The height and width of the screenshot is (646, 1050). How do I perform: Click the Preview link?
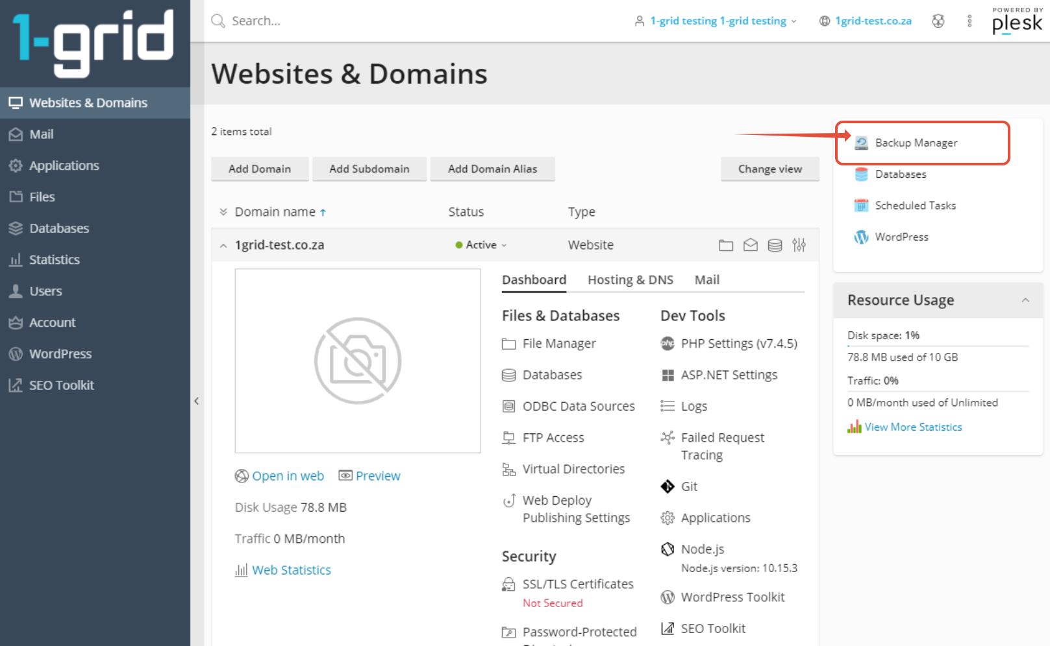click(x=369, y=476)
